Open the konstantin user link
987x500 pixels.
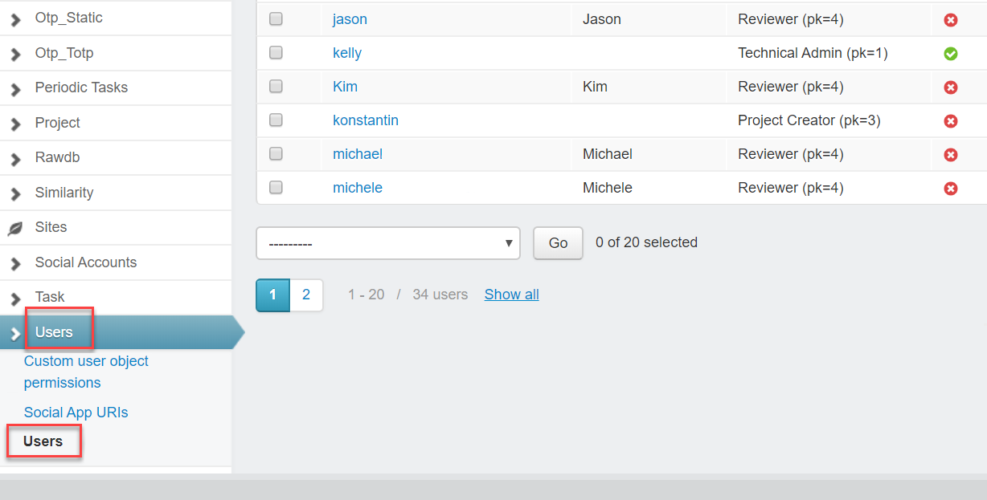pos(366,120)
